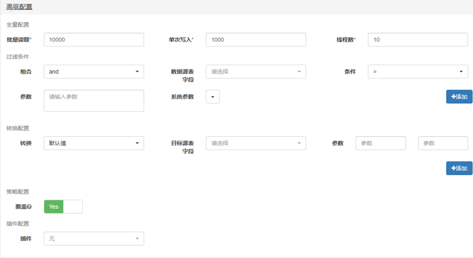
Task: Click the 线程数 field label
Action: 346,40
